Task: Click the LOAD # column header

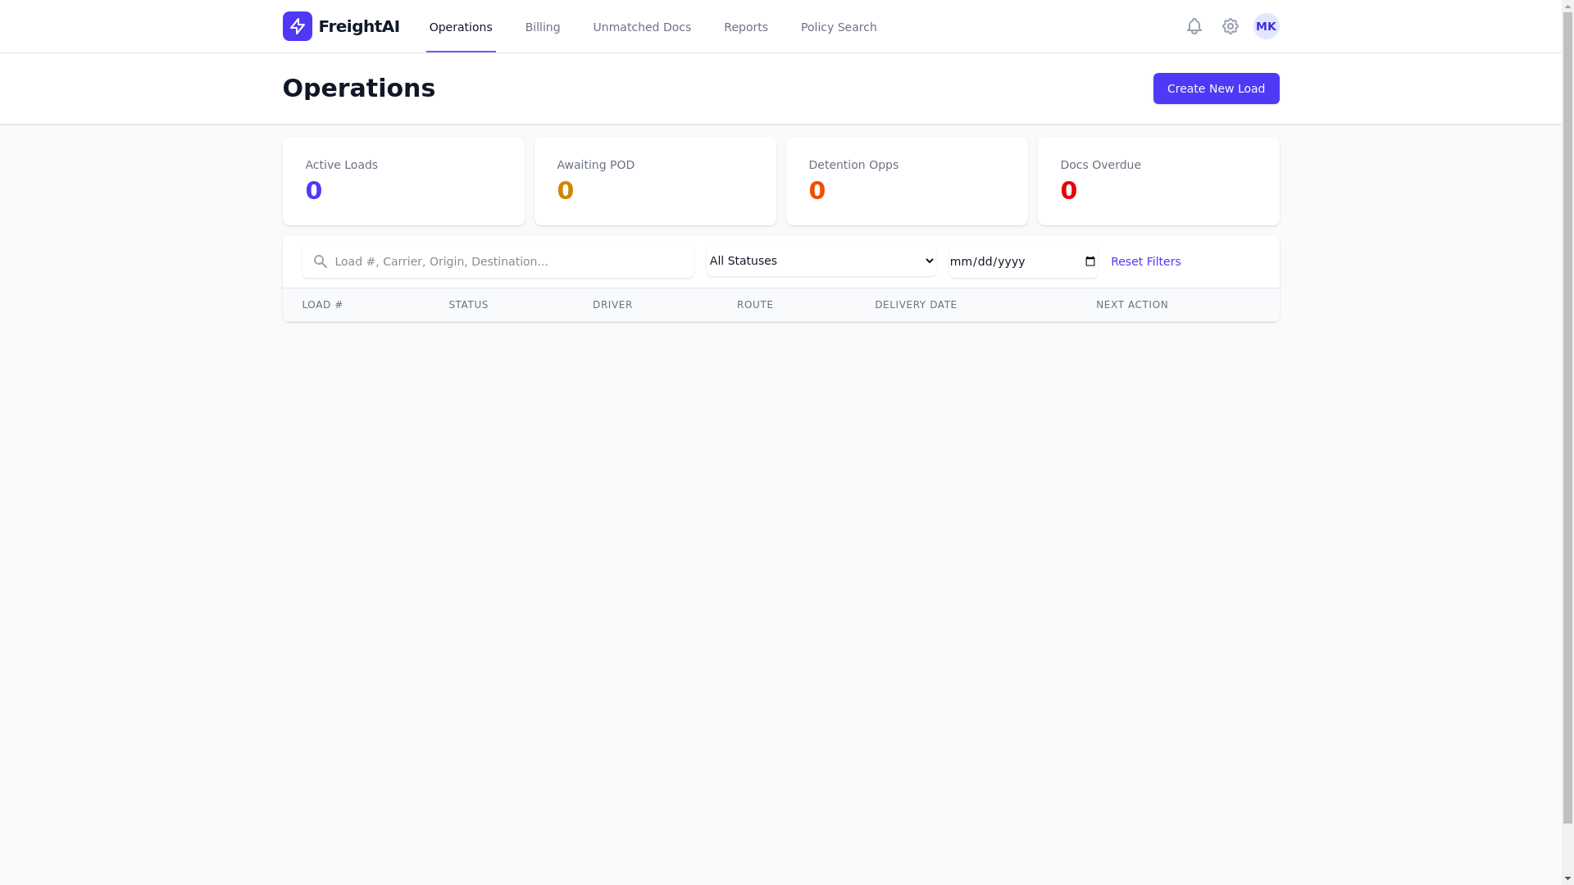Action: point(322,305)
